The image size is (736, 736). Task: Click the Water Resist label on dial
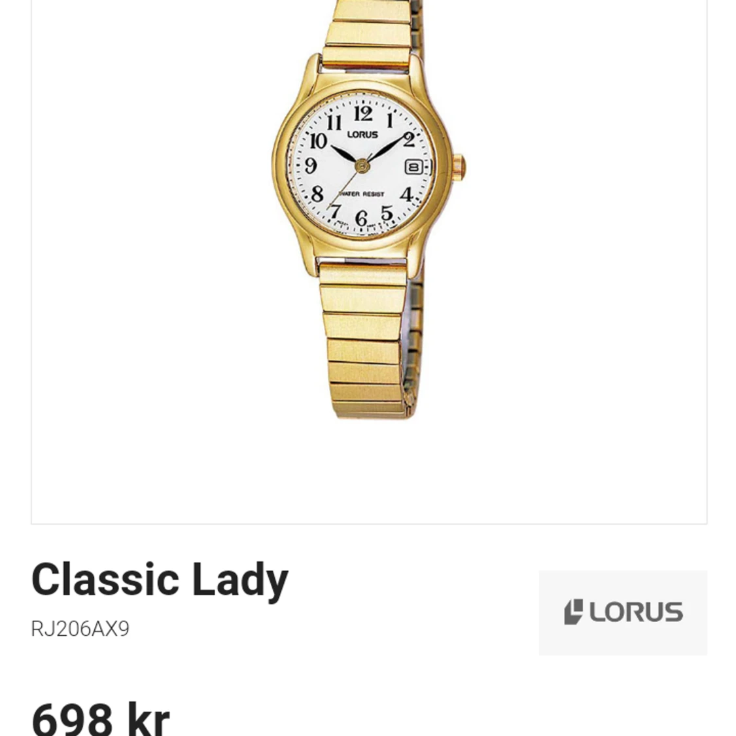point(361,194)
